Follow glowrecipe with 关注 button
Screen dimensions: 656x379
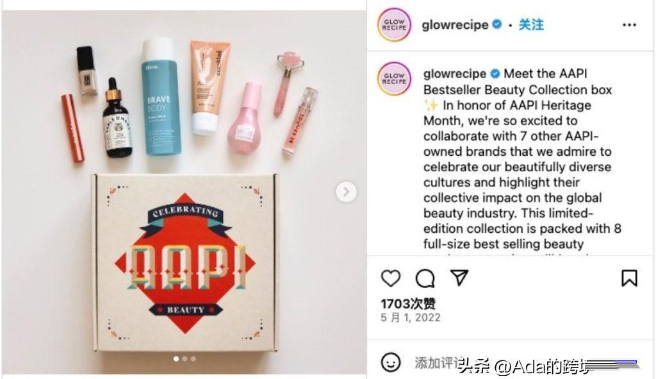(531, 25)
